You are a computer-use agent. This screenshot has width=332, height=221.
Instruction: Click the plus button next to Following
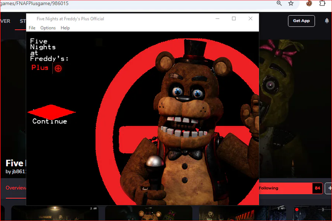329,188
